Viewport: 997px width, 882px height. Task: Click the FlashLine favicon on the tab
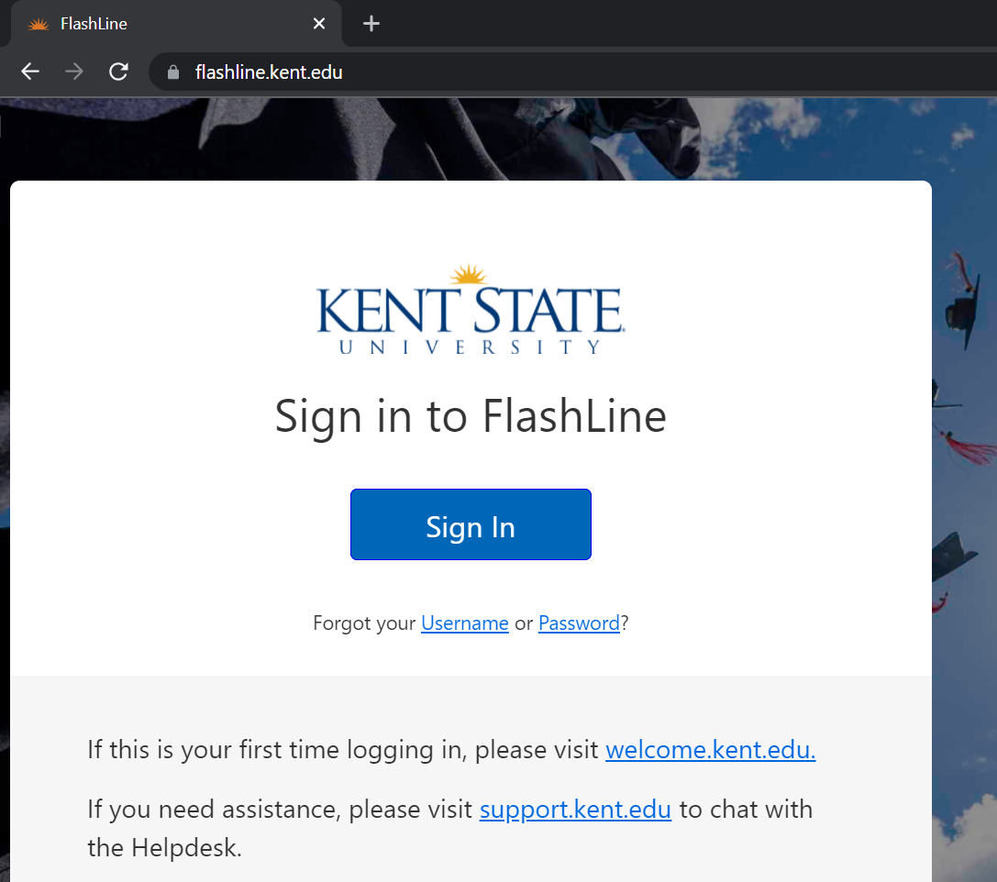tap(38, 23)
